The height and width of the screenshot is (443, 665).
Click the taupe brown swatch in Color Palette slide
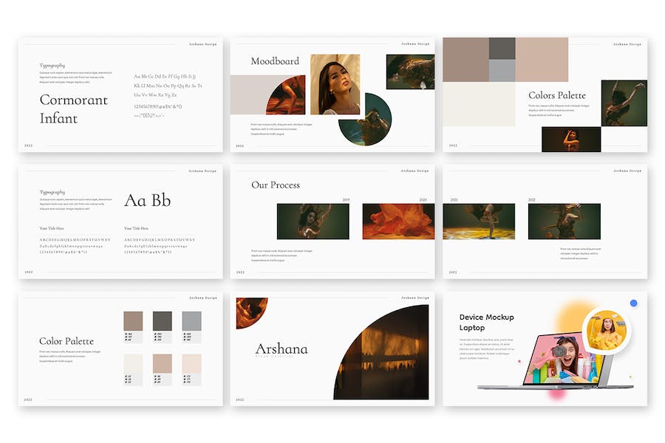point(133,320)
